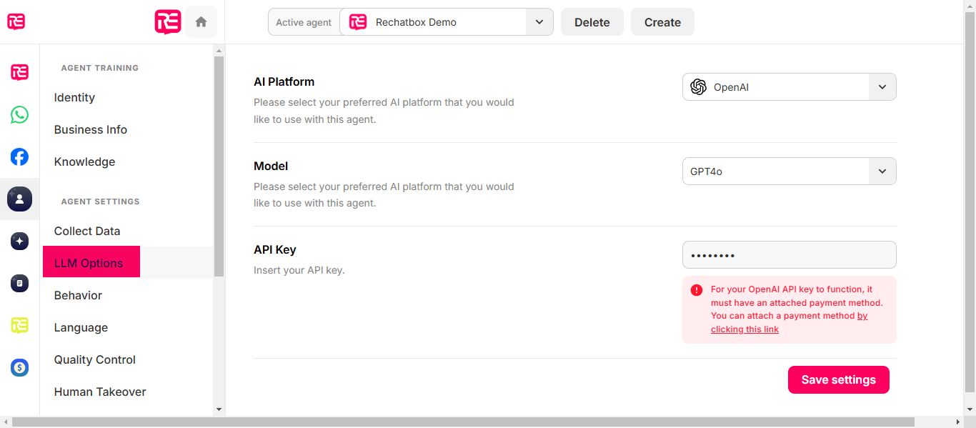Click the dark document icon in sidebar
976x428 pixels.
(19, 283)
